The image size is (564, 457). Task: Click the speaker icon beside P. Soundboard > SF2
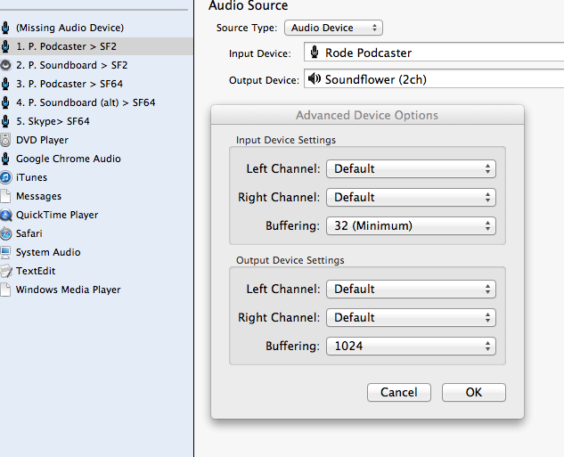(5, 65)
